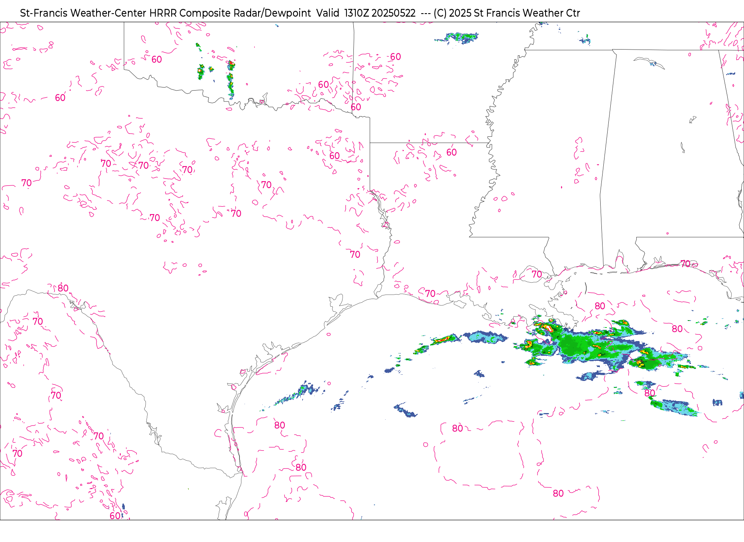Screen dimensions: 744x542
Task: Click the "60" dewpoint label on the bottom map edge
Action: click(115, 516)
